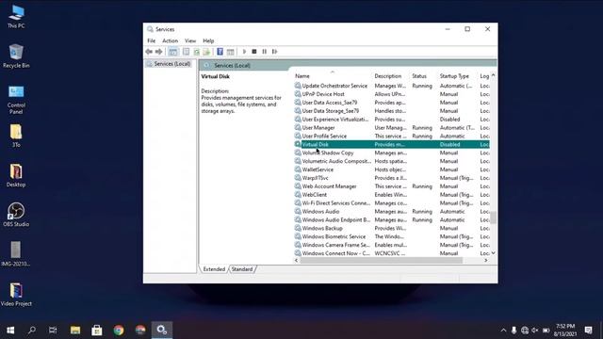Click the Pause Service icon

pyautogui.click(x=264, y=52)
